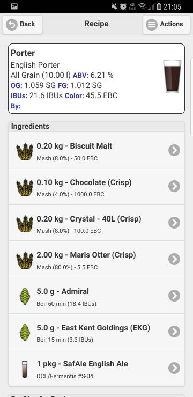The image size is (193, 397).
Task: Select the East Kent Goldings (EKG) row
Action: click(96, 332)
